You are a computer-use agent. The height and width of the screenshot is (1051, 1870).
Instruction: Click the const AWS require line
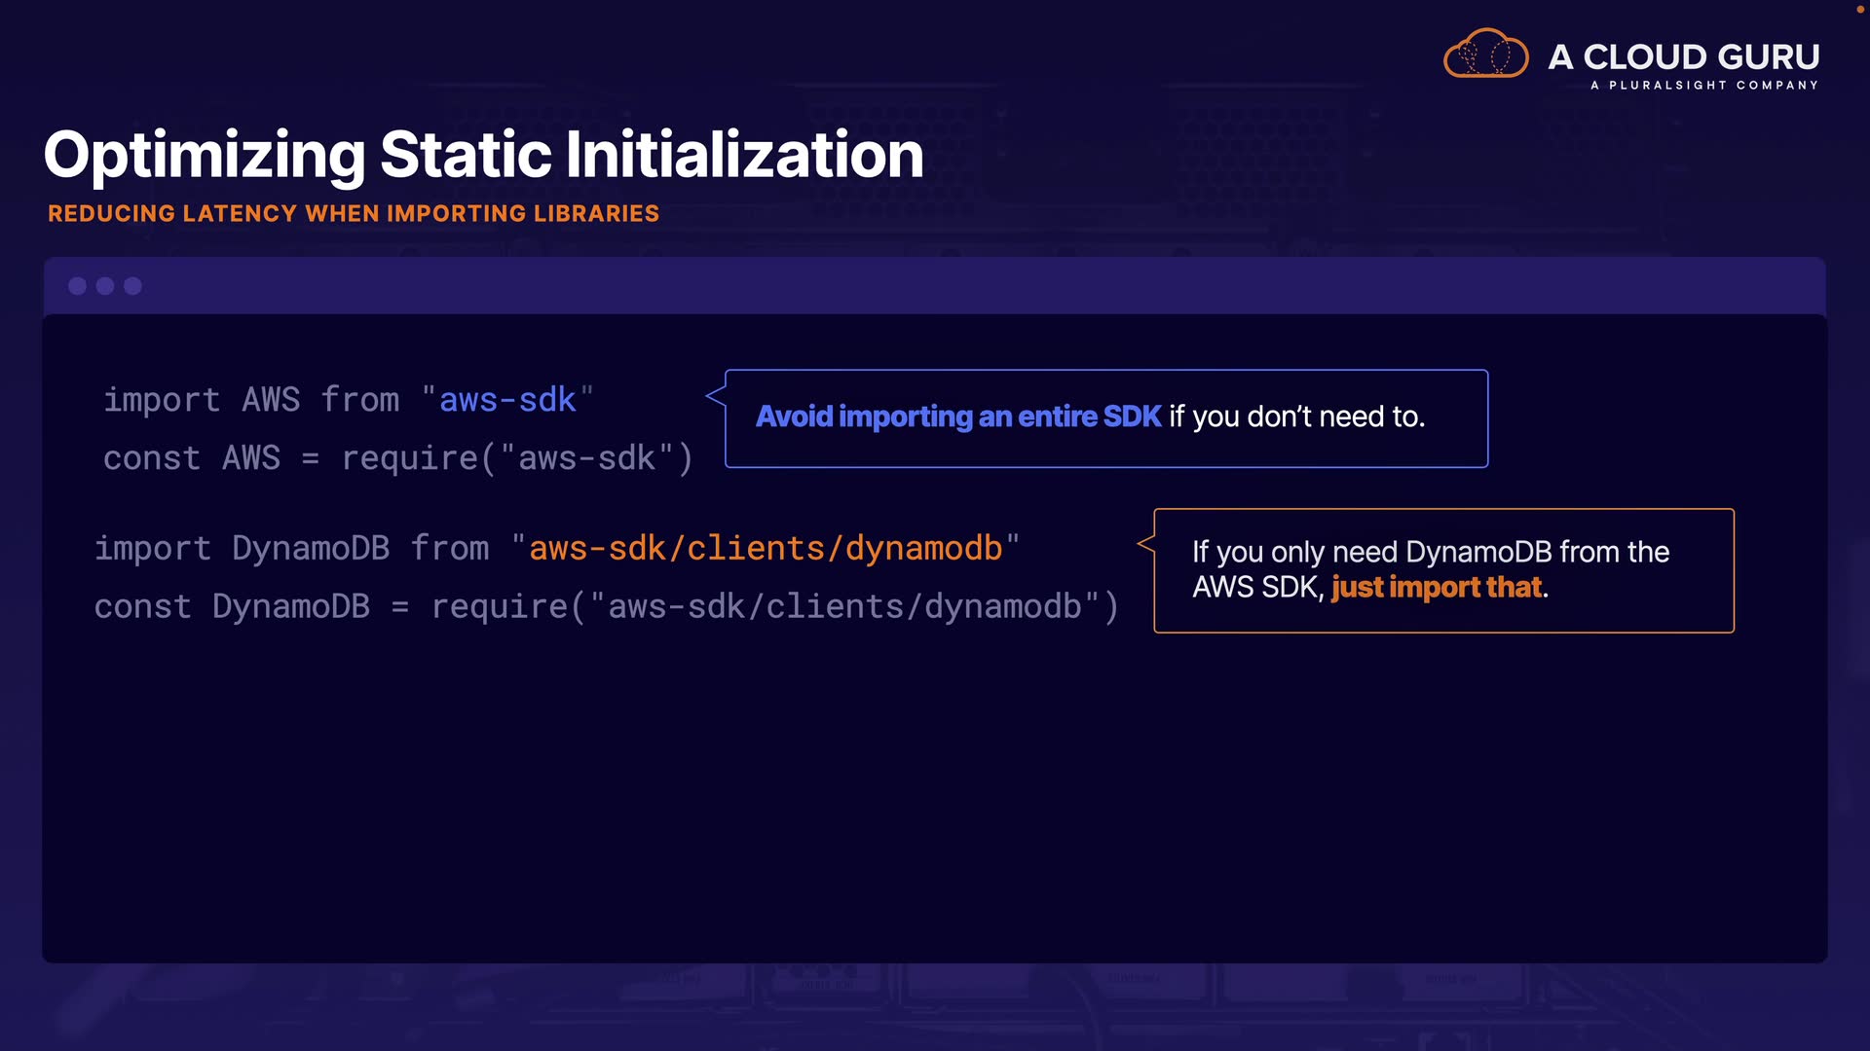coord(397,458)
